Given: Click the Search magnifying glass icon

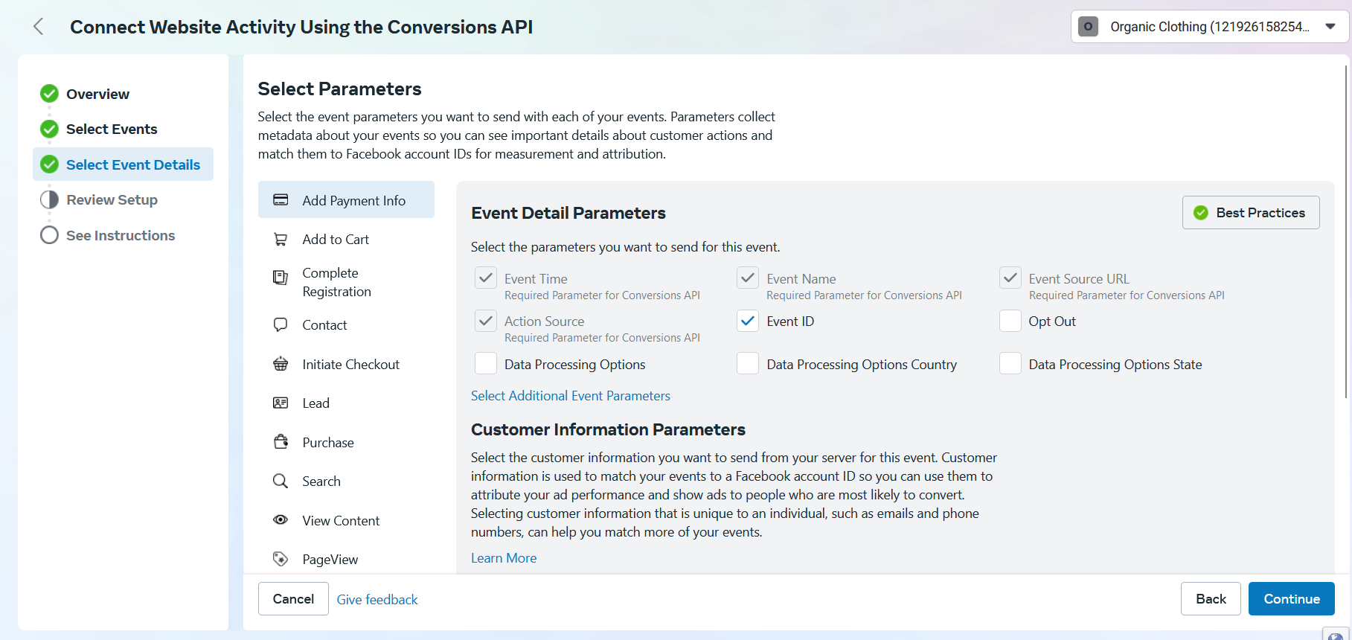Looking at the screenshot, I should [281, 481].
